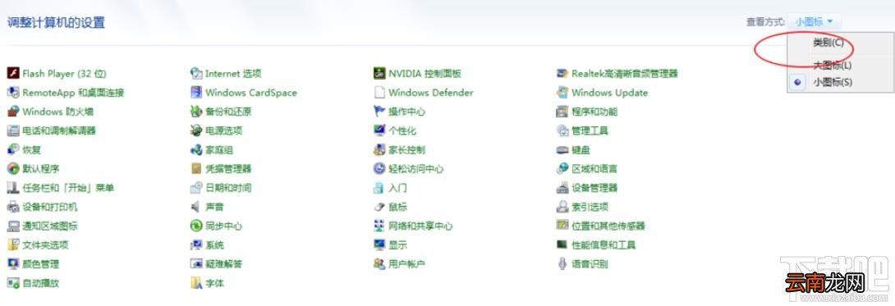Viewport: 895px width, 306px height.
Task: Open 日期和时间 link
Action: [228, 188]
